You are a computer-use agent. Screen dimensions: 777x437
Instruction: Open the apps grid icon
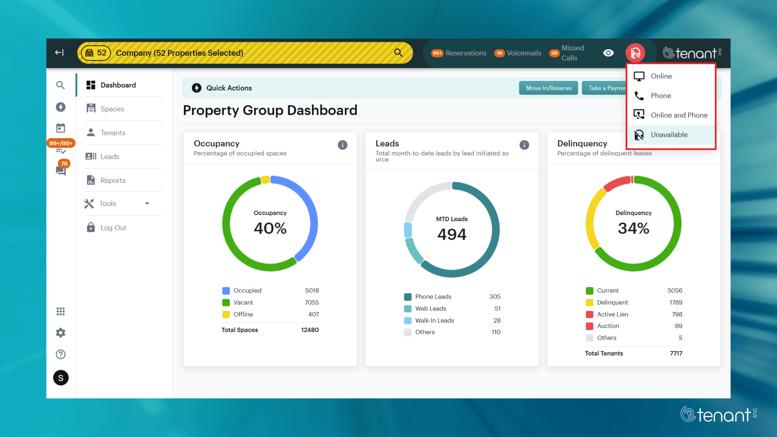[x=61, y=311]
